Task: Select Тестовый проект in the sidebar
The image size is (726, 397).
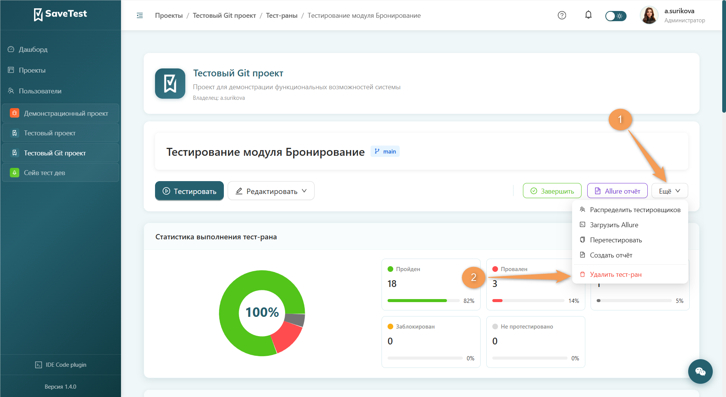Action: point(60,133)
